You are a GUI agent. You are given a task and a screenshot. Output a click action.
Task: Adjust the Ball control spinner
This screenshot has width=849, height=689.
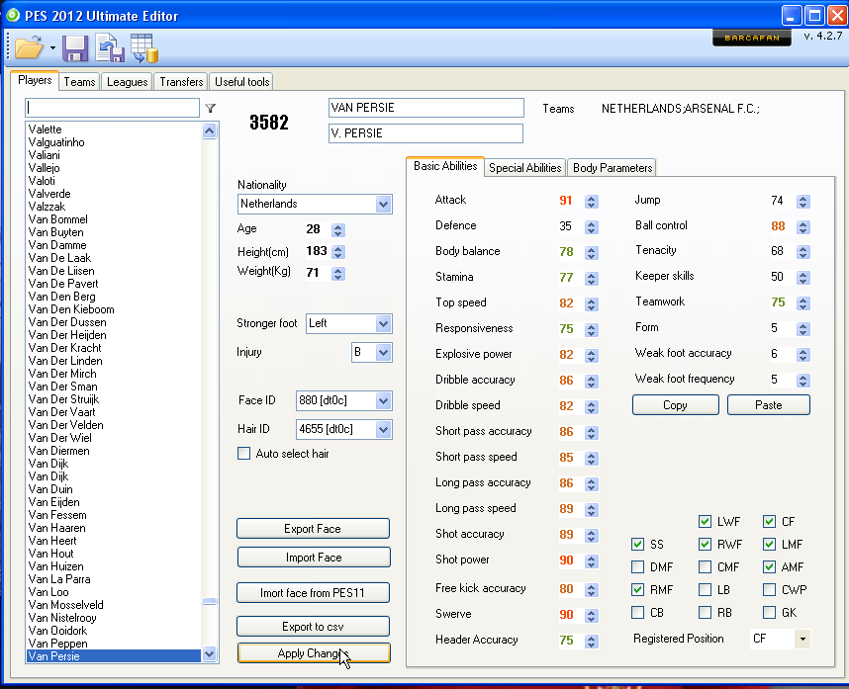802,227
